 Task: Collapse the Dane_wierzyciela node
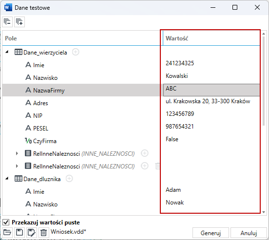tap(7, 52)
